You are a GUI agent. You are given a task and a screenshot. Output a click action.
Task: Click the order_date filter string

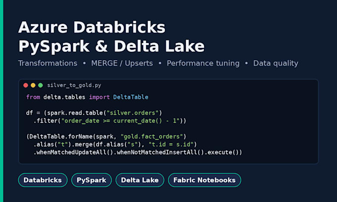tap(120, 121)
